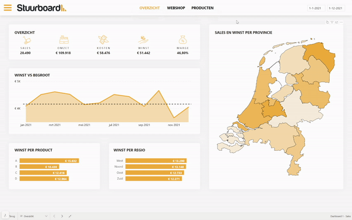Click the WINST PER REGIO title
This screenshot has height=220, width=352.
click(x=129, y=150)
